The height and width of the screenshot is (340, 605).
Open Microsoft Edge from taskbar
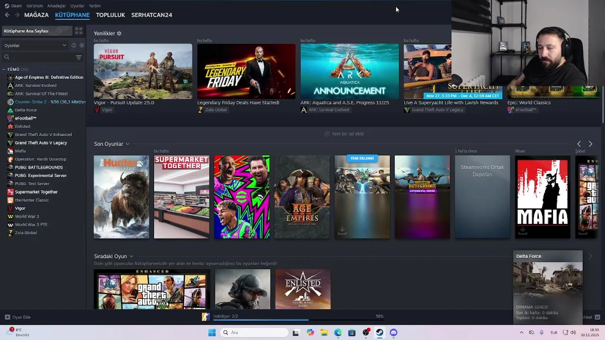pos(338,332)
